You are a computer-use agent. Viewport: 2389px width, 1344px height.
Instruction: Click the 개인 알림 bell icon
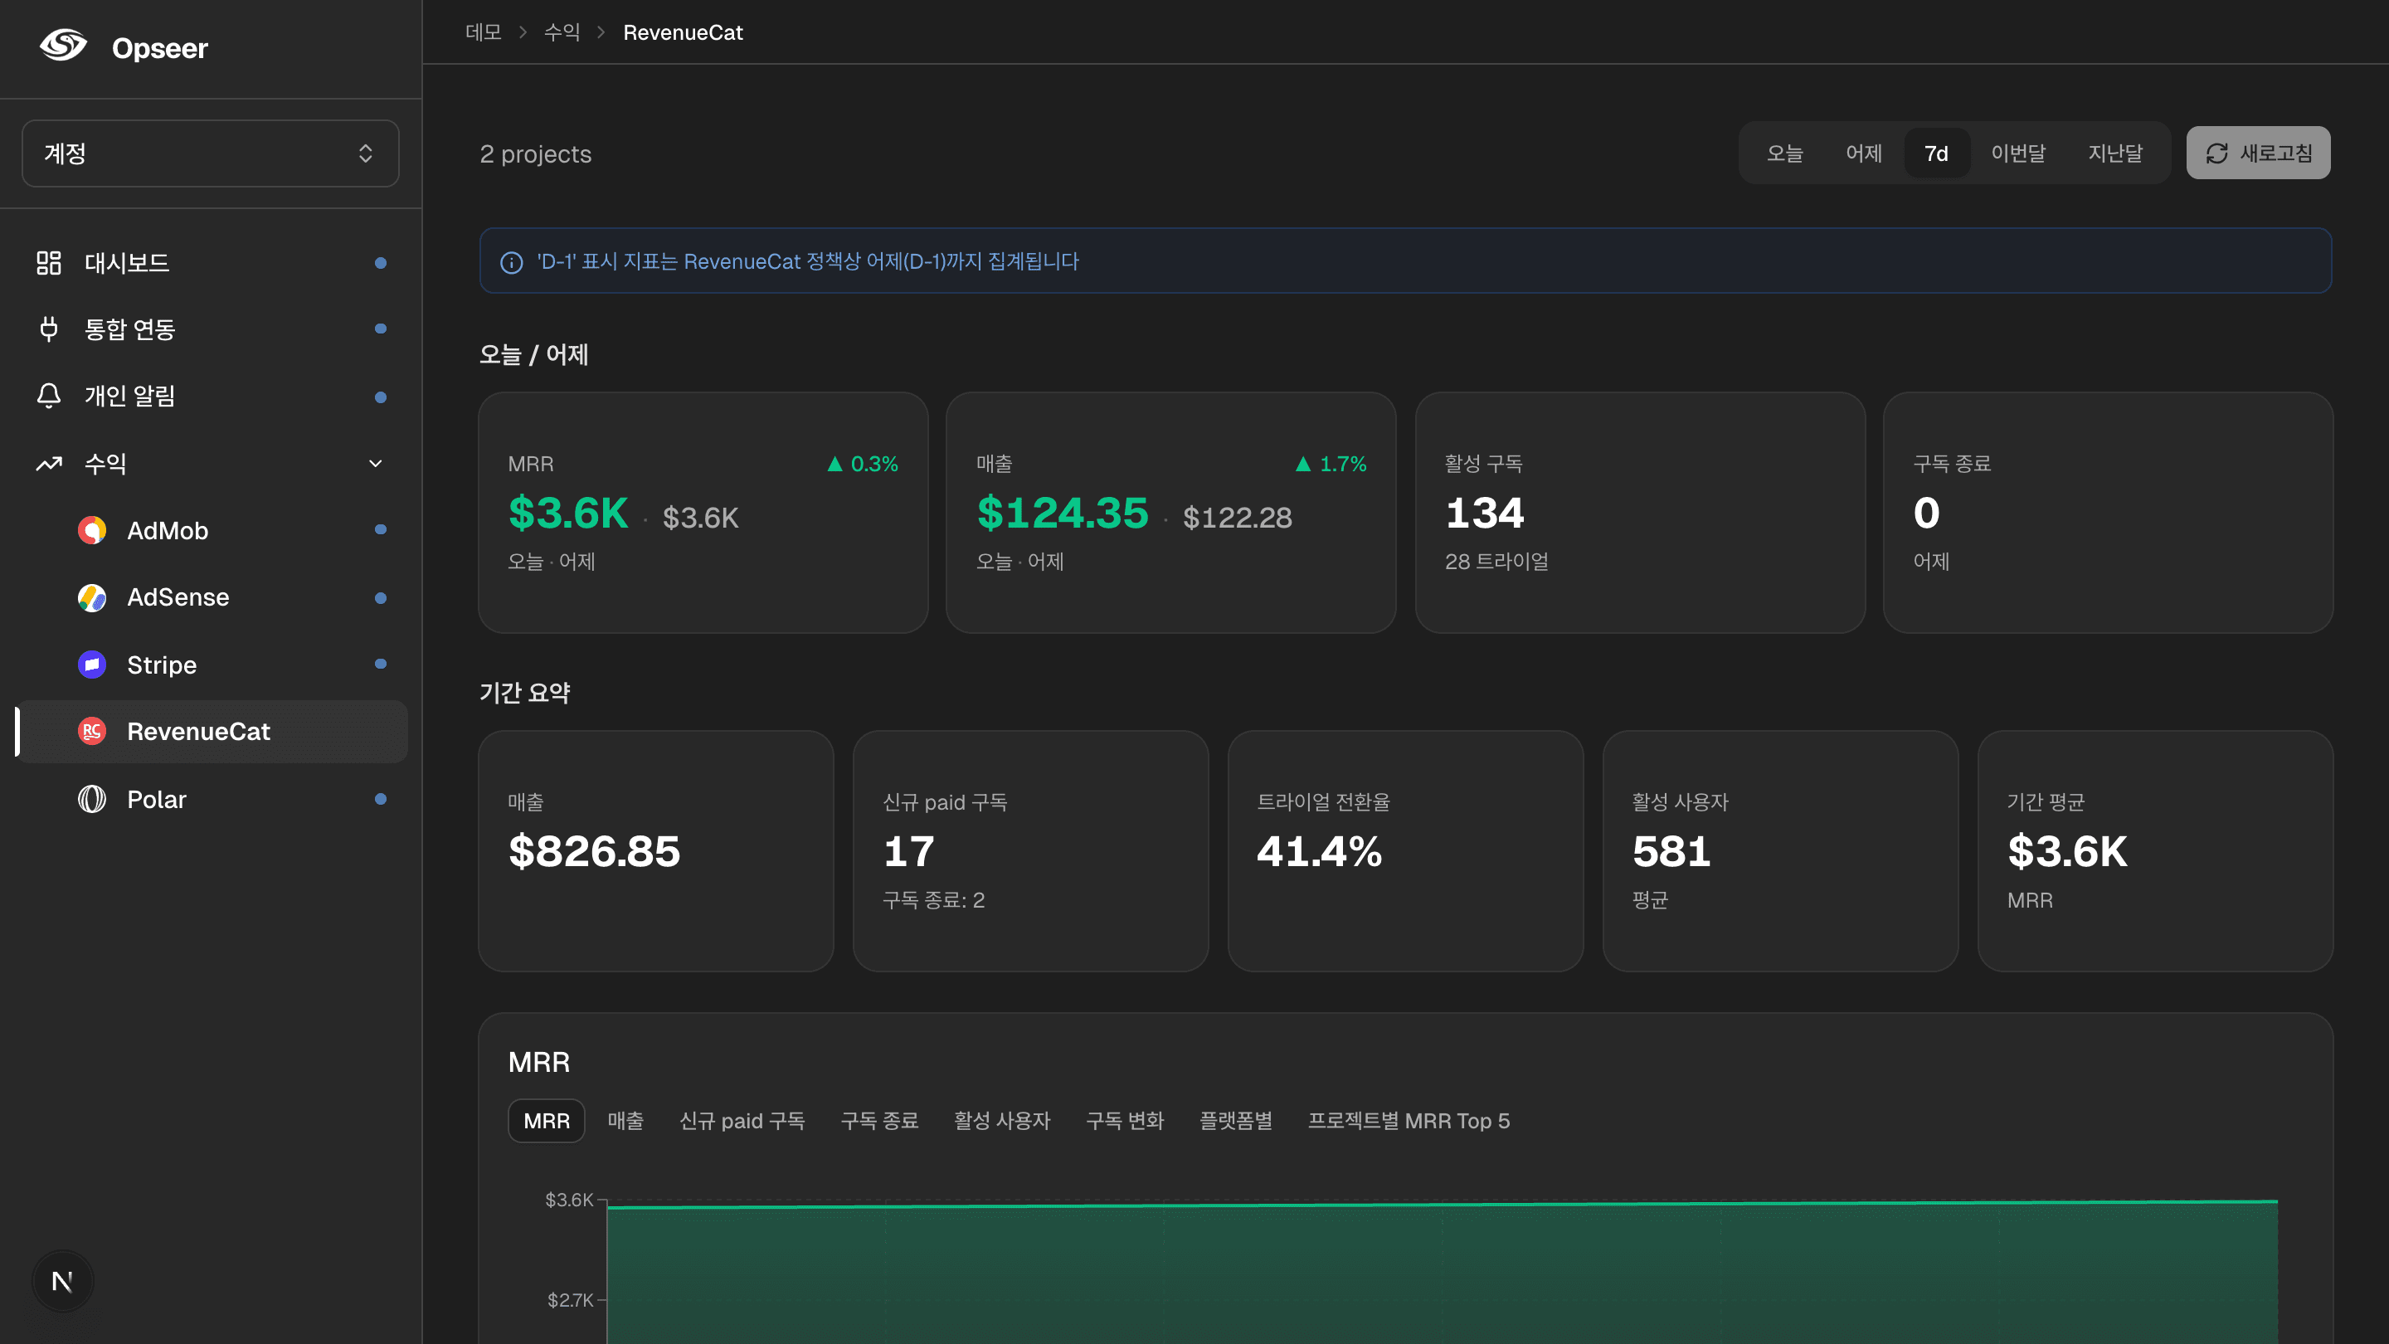coord(48,396)
